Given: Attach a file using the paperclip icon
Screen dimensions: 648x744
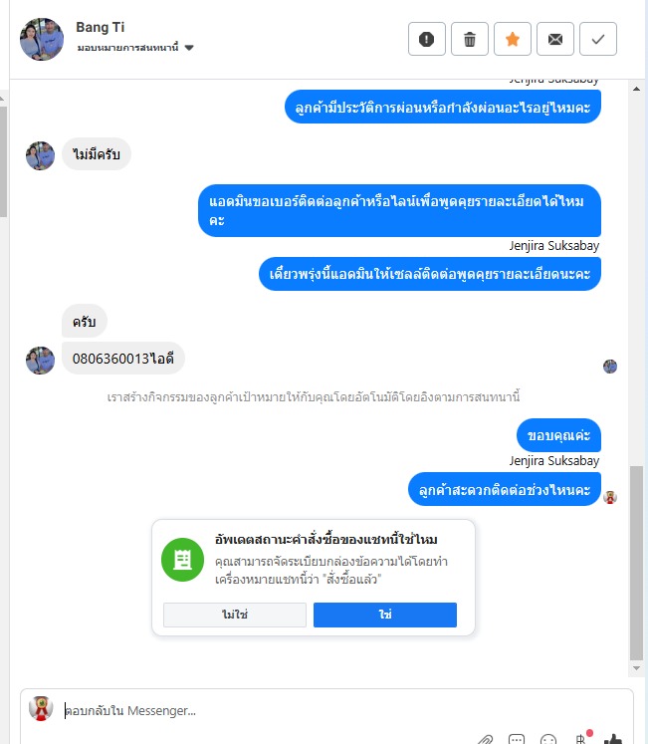Looking at the screenshot, I should click(x=485, y=739).
